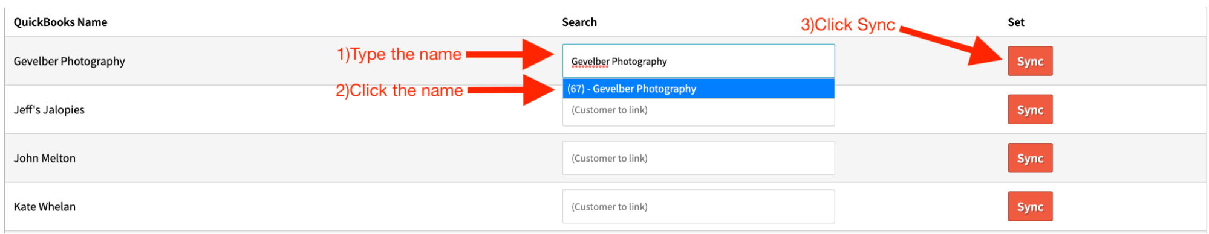The image size is (1209, 234).
Task: Click John Melton customer to link field
Action: (x=699, y=158)
